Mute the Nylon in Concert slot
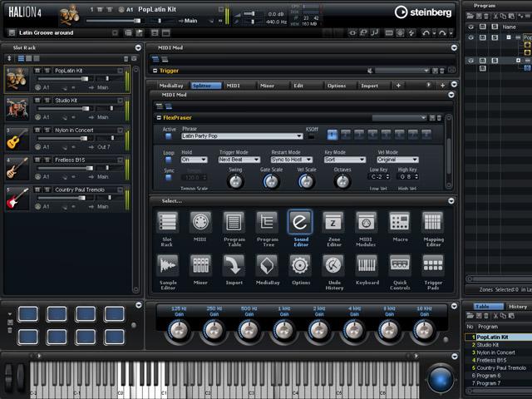The height and width of the screenshot is (399, 532). click(37, 130)
